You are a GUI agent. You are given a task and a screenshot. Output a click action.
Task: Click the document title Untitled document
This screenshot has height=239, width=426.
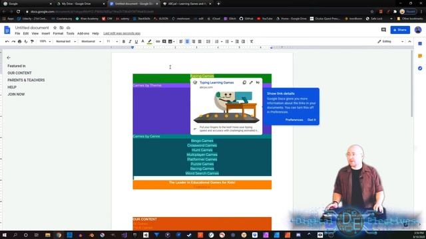click(32, 28)
